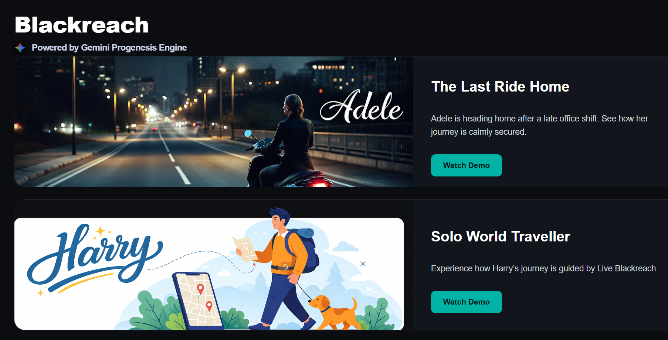Watch Demo for Solo World Traveller
This screenshot has height=340, width=668.
[x=466, y=302]
